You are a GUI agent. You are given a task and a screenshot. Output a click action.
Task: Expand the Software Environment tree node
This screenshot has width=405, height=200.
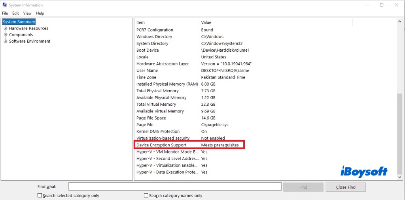pyautogui.click(x=6, y=41)
